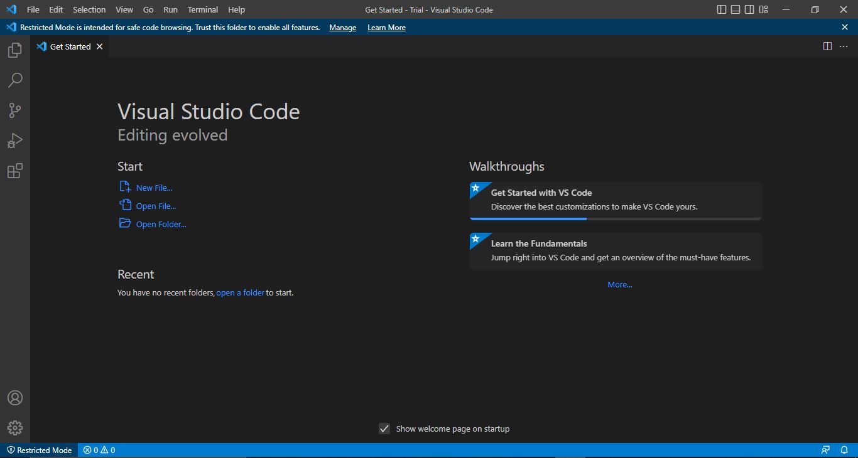Open the Search view in activity bar
The image size is (858, 458).
coord(15,80)
